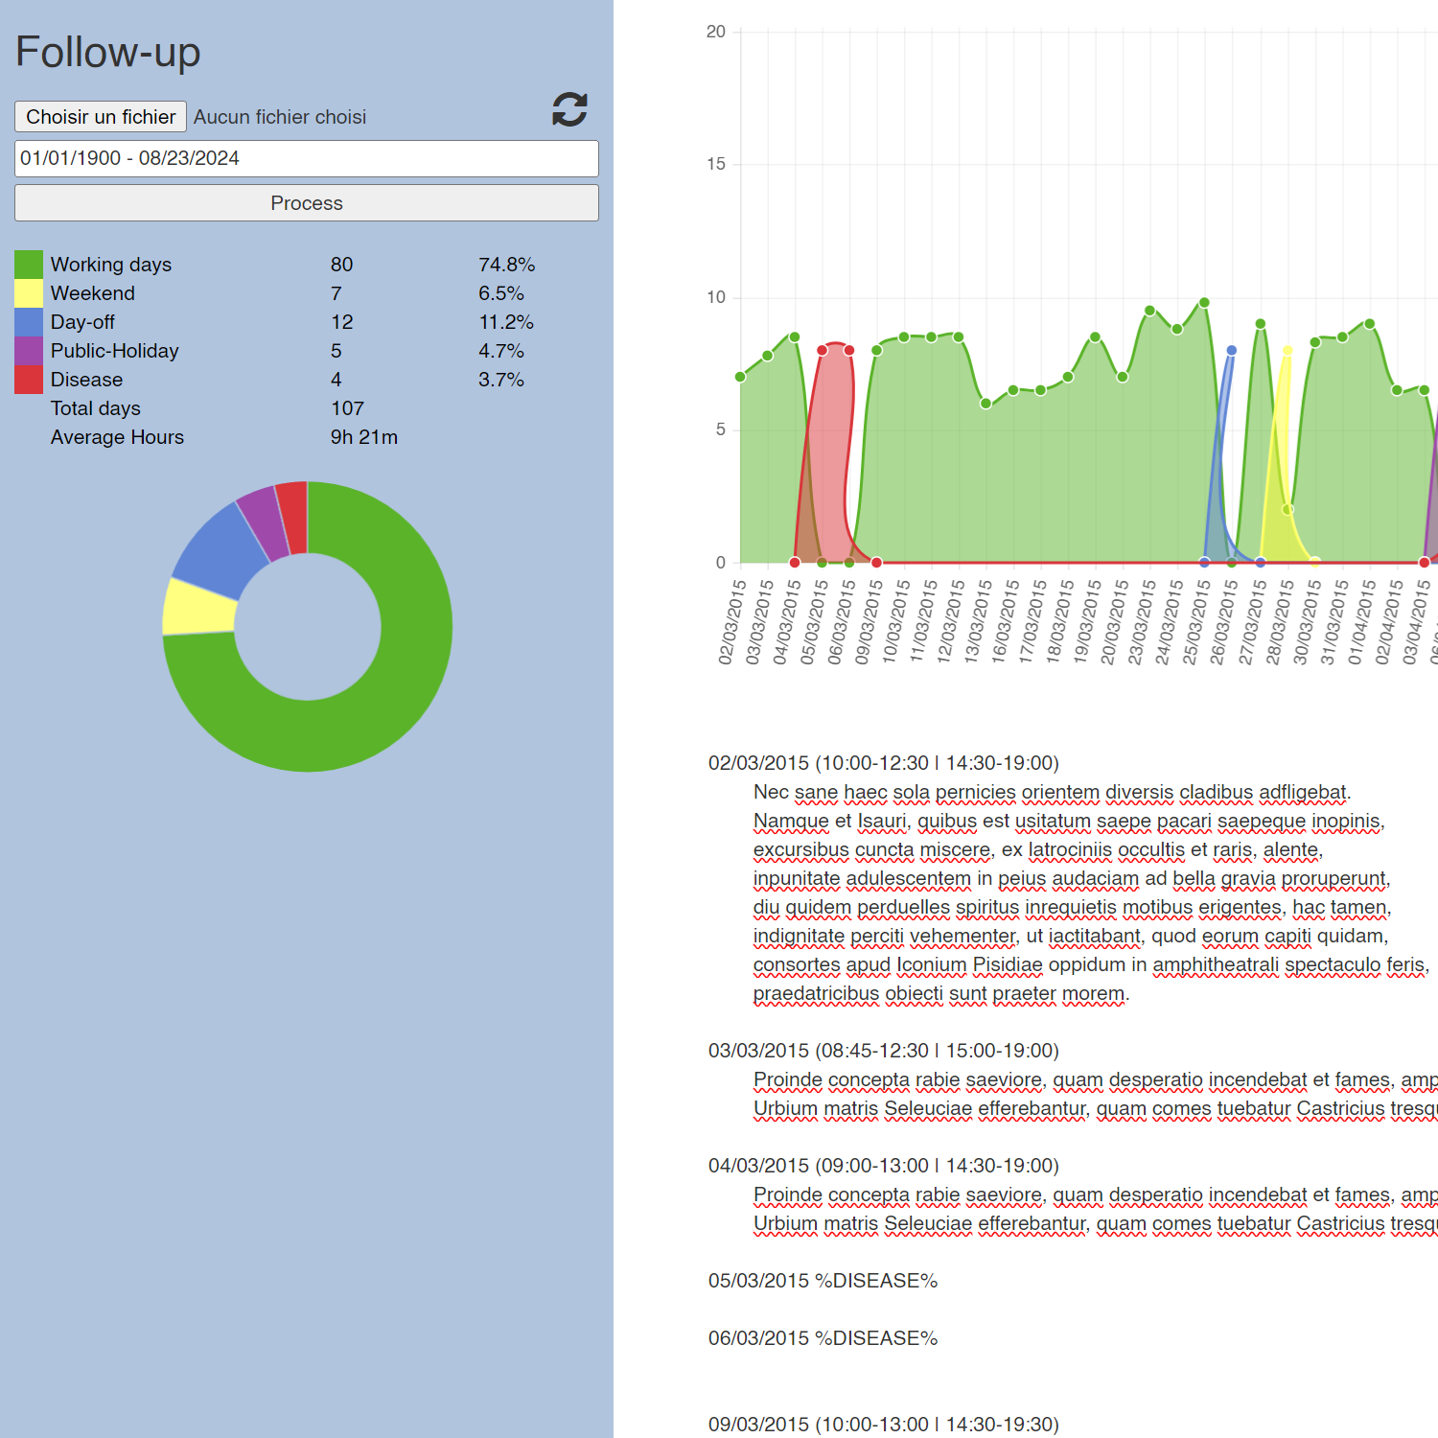Select the yellow Weekend color swatch

pyautogui.click(x=29, y=293)
